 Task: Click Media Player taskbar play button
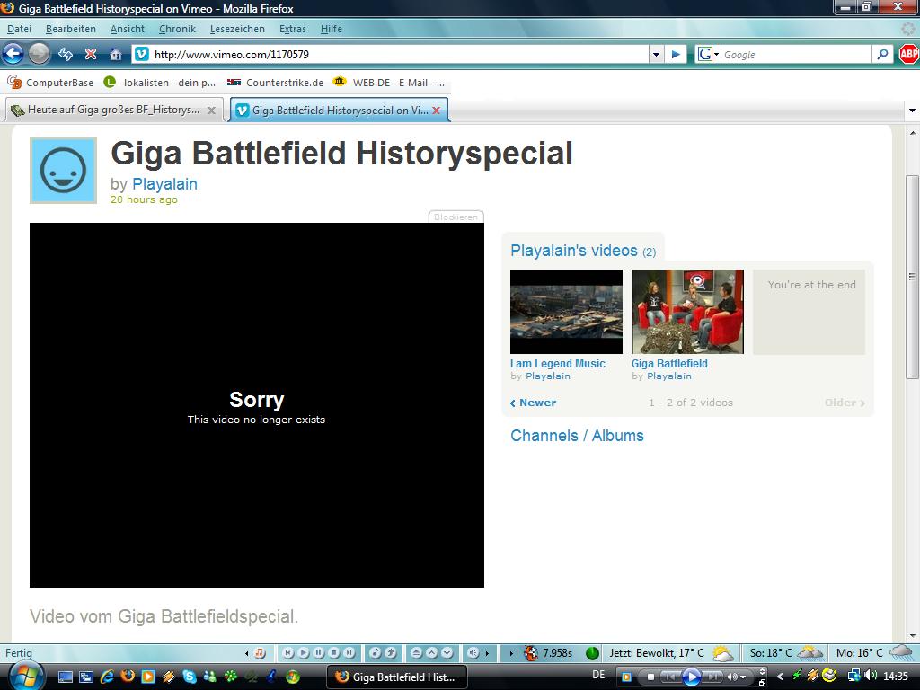pos(692,677)
